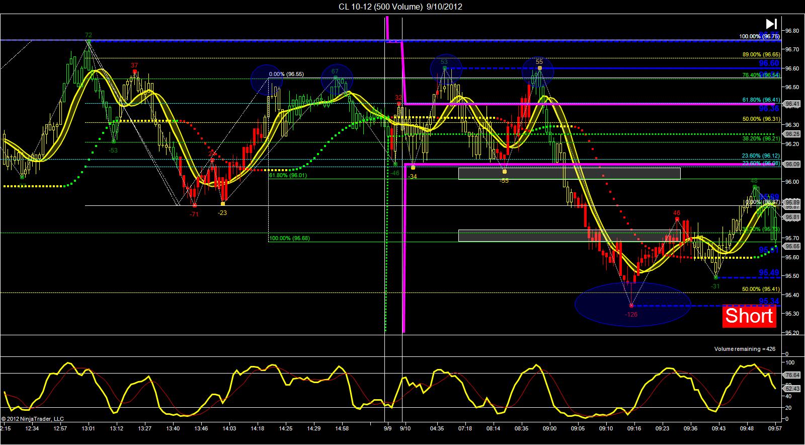Select the 72 swing high label
This screenshot has width=805, height=445.
click(x=89, y=35)
